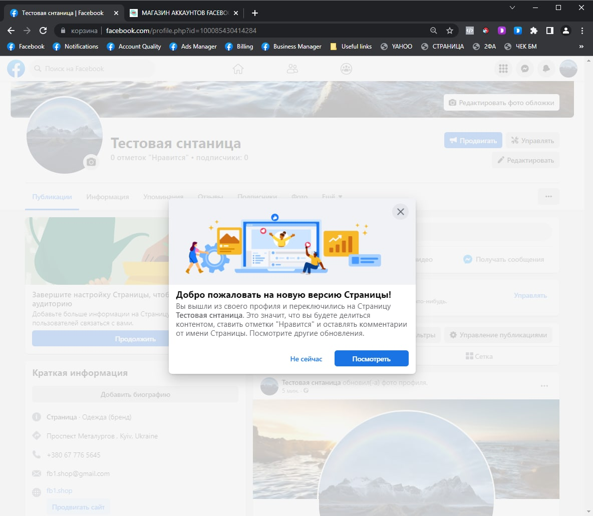Close the welcome dialog with the X button

(401, 212)
